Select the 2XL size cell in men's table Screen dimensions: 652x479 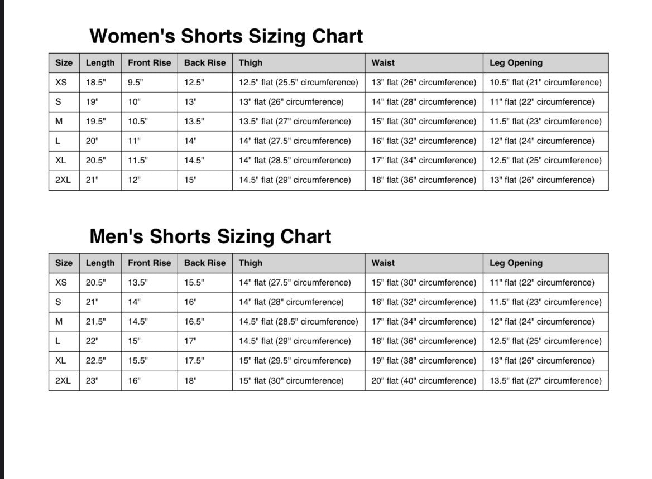(64, 380)
